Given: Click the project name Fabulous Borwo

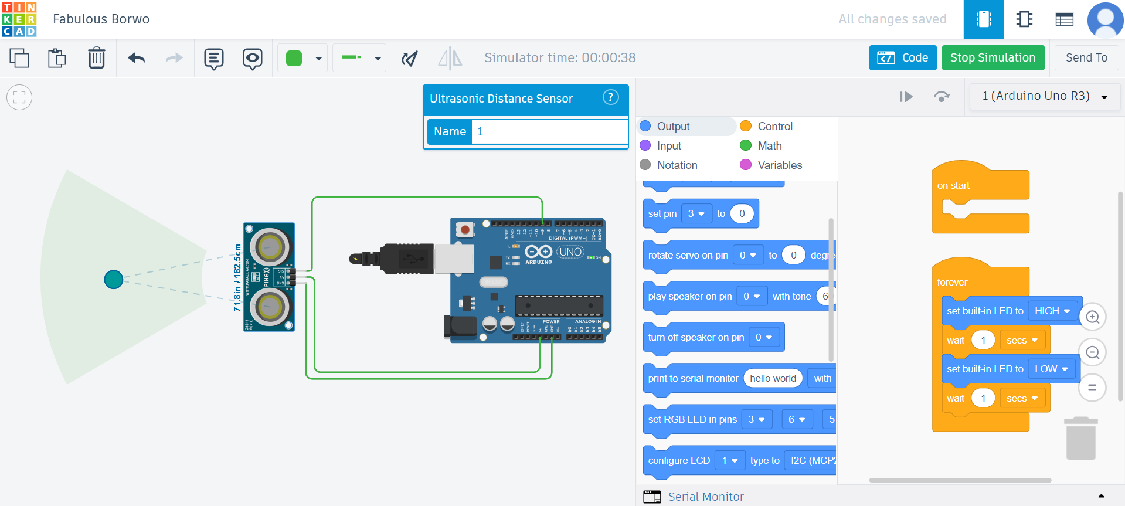Looking at the screenshot, I should [x=101, y=19].
